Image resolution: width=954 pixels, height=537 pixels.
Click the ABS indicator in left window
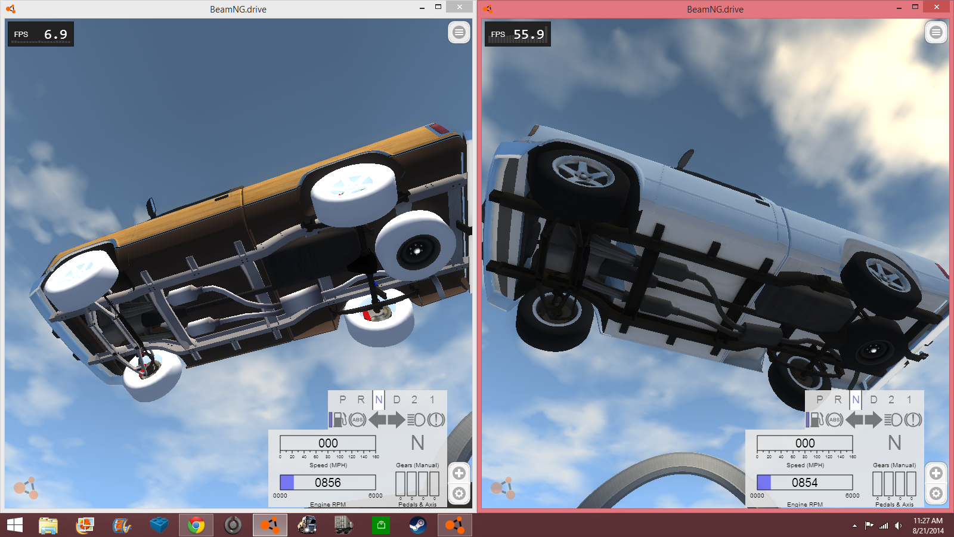pos(358,419)
